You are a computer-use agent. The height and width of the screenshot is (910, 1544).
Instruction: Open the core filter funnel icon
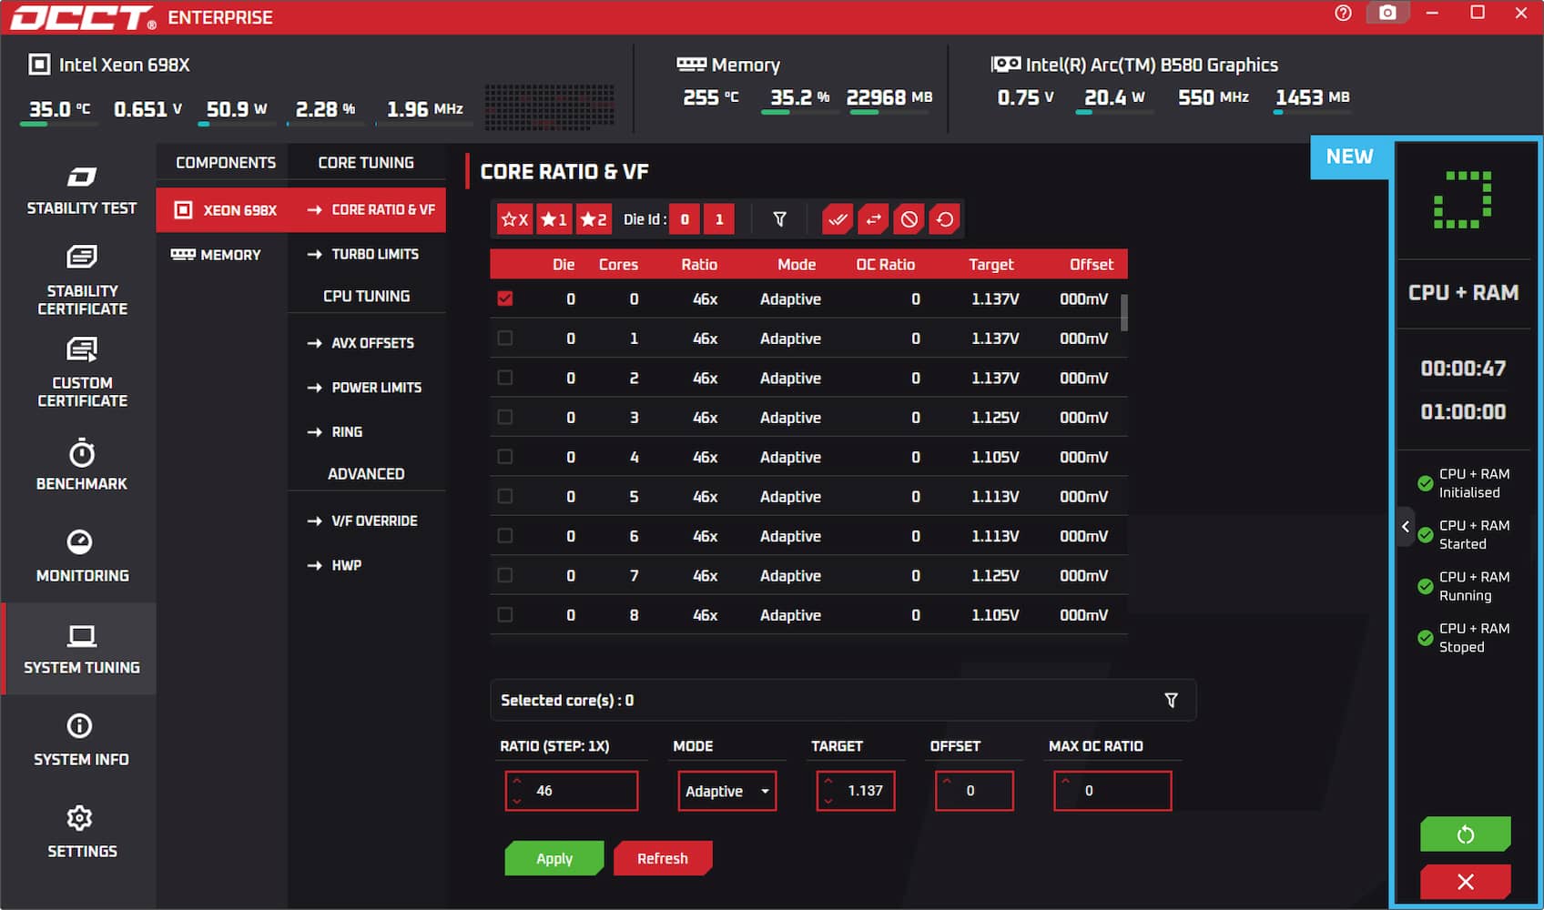778,218
